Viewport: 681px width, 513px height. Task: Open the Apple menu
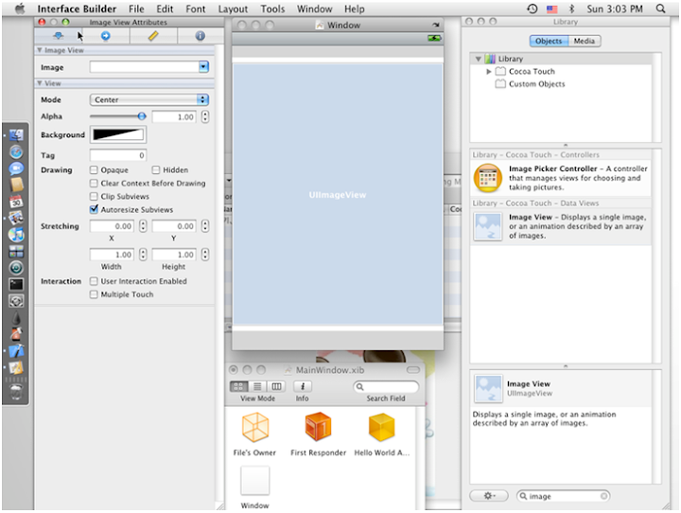pyautogui.click(x=20, y=9)
